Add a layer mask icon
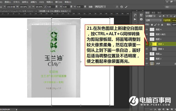This screenshot has height=111, width=176. [159, 109]
